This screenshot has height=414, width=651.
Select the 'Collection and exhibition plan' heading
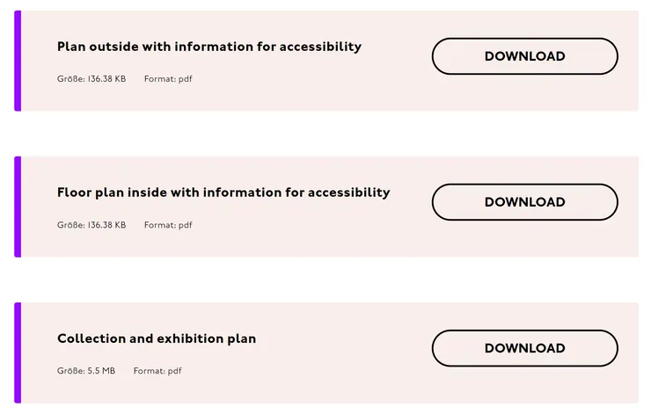157,338
